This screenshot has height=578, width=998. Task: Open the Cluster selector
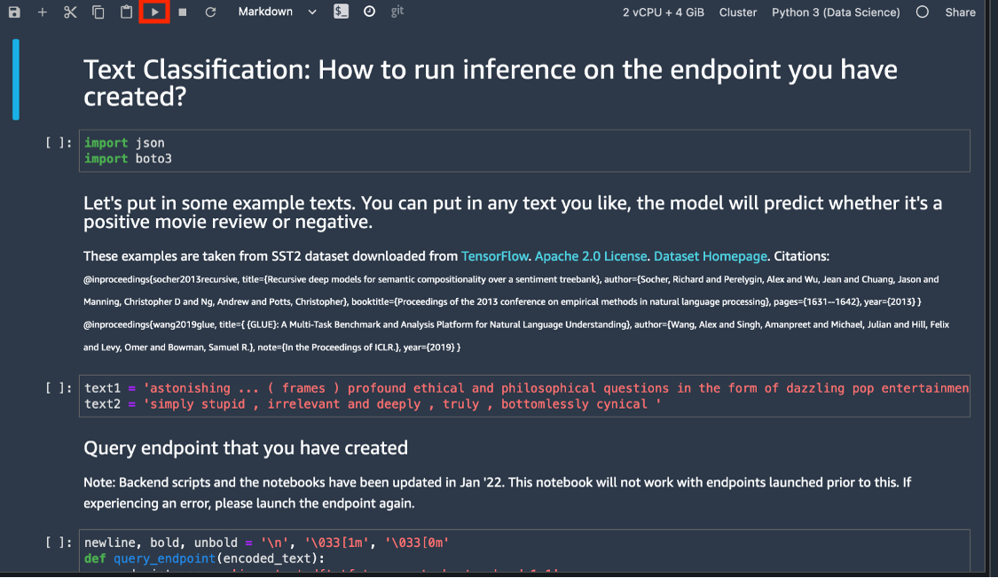[x=737, y=12]
